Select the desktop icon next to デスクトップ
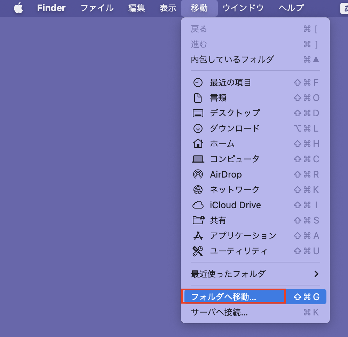348x337 pixels. point(198,113)
